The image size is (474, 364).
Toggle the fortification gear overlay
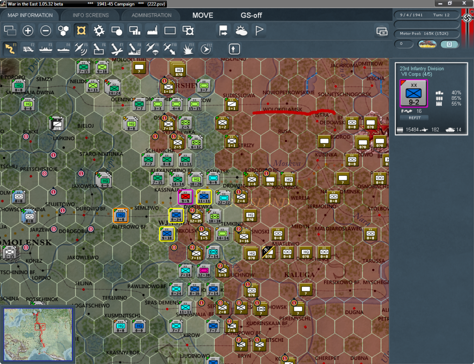99,31
